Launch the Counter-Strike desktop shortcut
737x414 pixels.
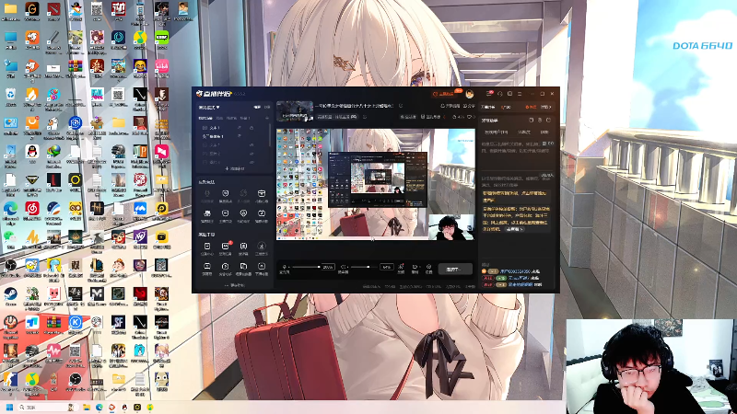point(10,381)
